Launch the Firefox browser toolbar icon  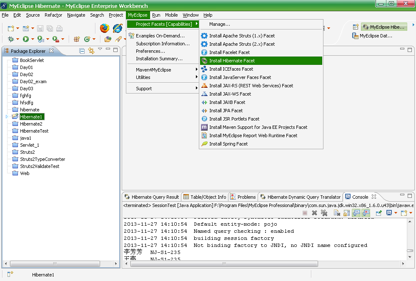click(105, 28)
